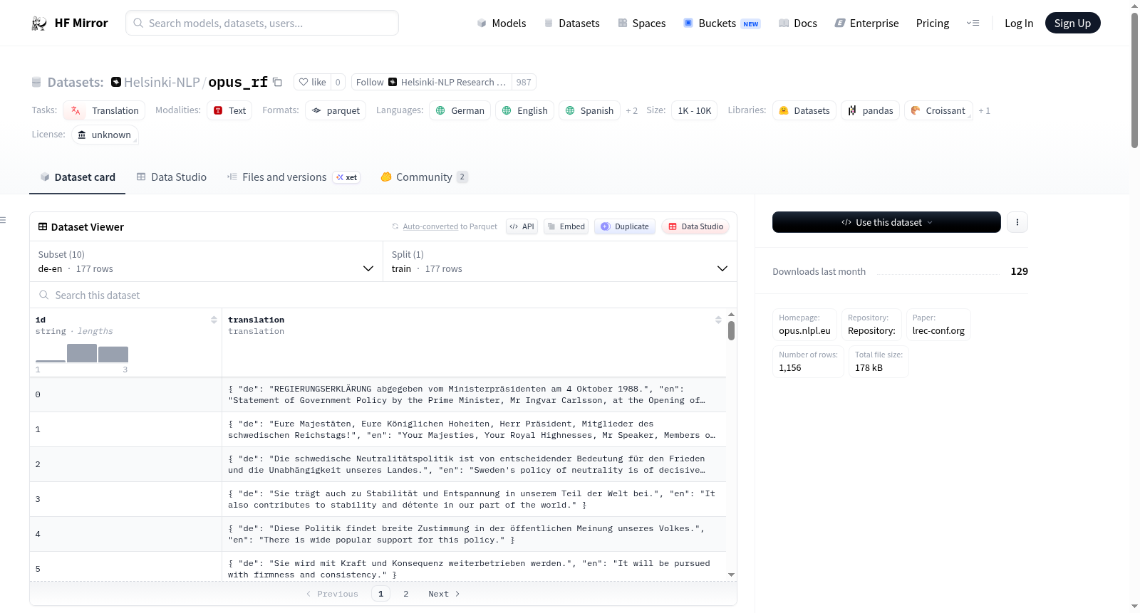The image size is (1140, 613).
Task: Focus the Search this dataset field
Action: [383, 295]
